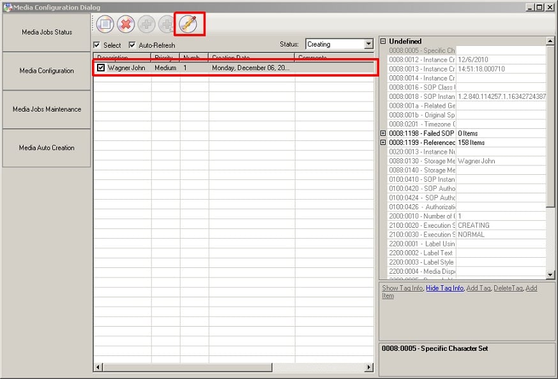This screenshot has height=379, width=558.
Task: Click the pencil edit job icon
Action: [x=188, y=24]
